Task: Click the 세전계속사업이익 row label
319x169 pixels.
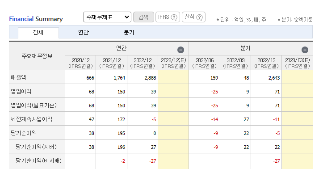Action: click(x=32, y=119)
